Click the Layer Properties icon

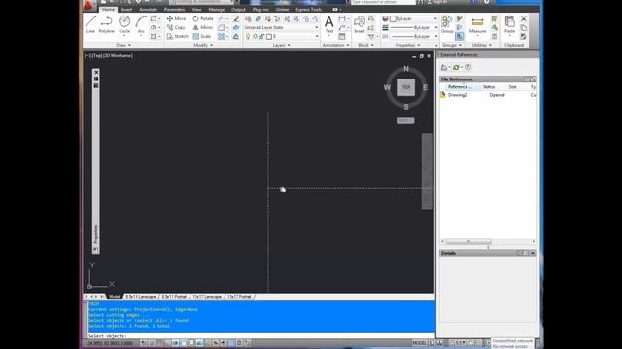click(x=249, y=18)
